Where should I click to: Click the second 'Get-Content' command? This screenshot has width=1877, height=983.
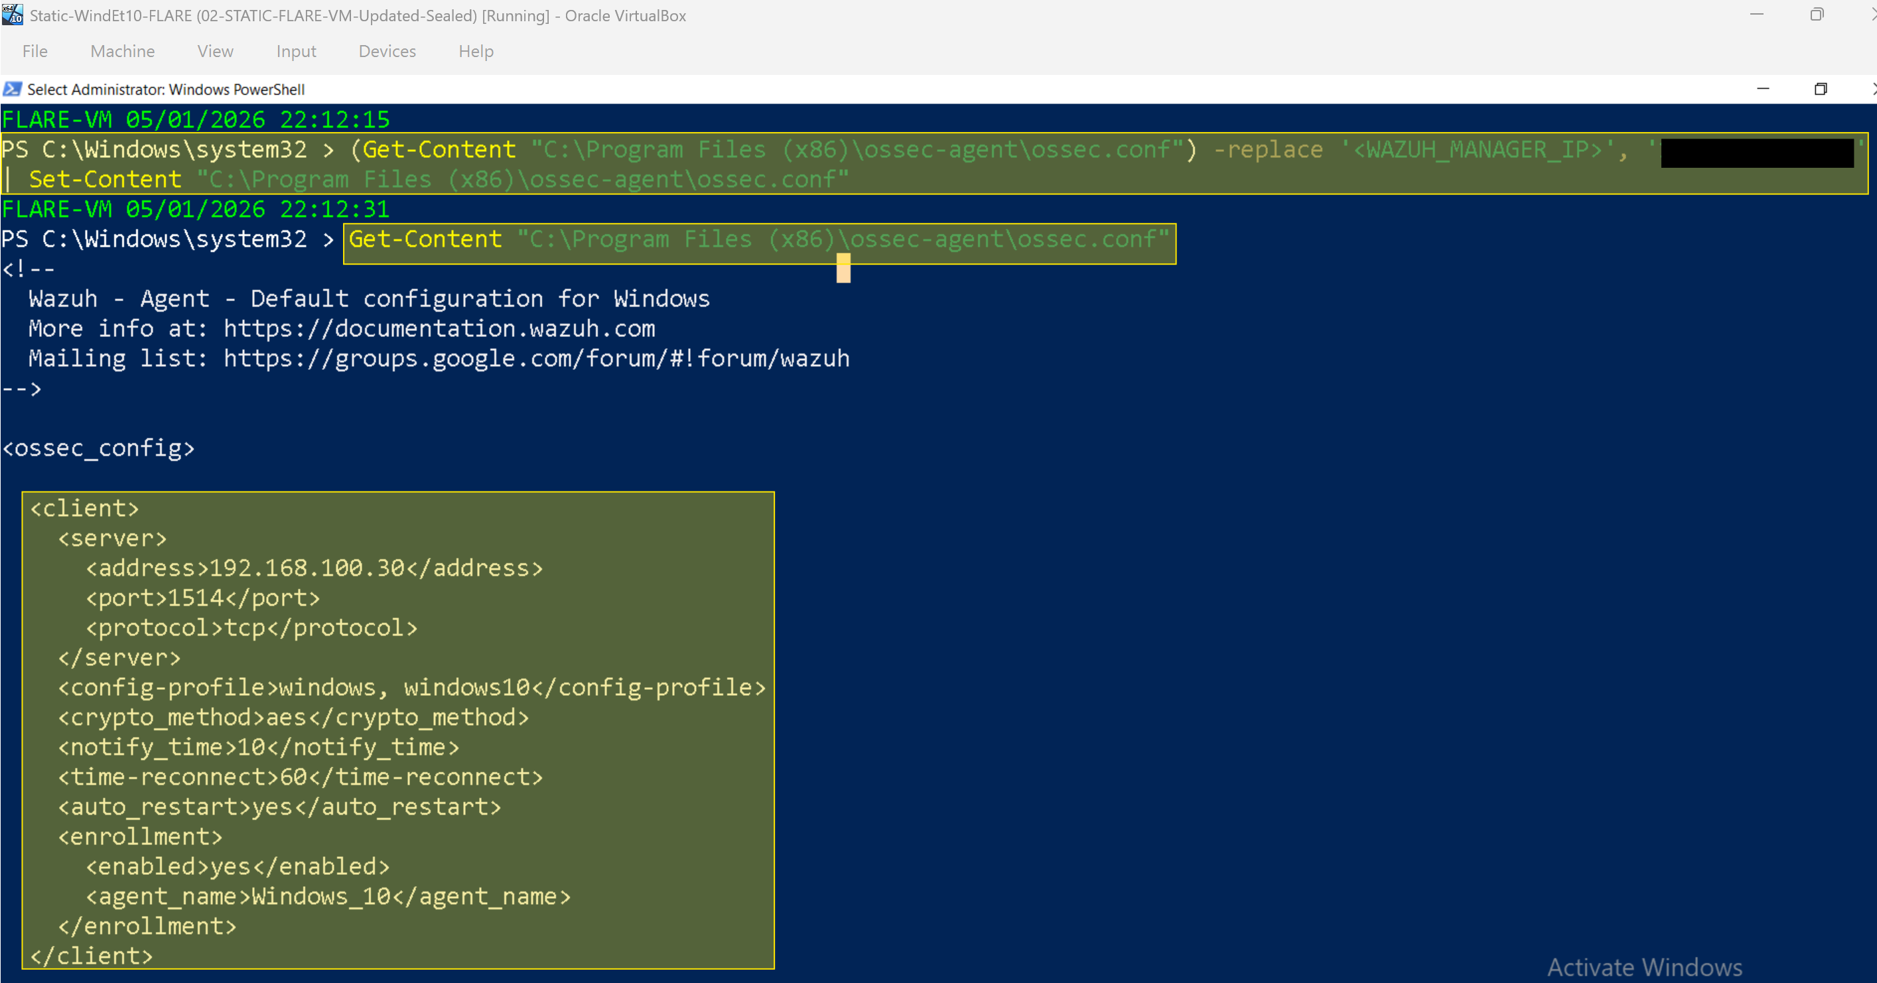point(425,238)
